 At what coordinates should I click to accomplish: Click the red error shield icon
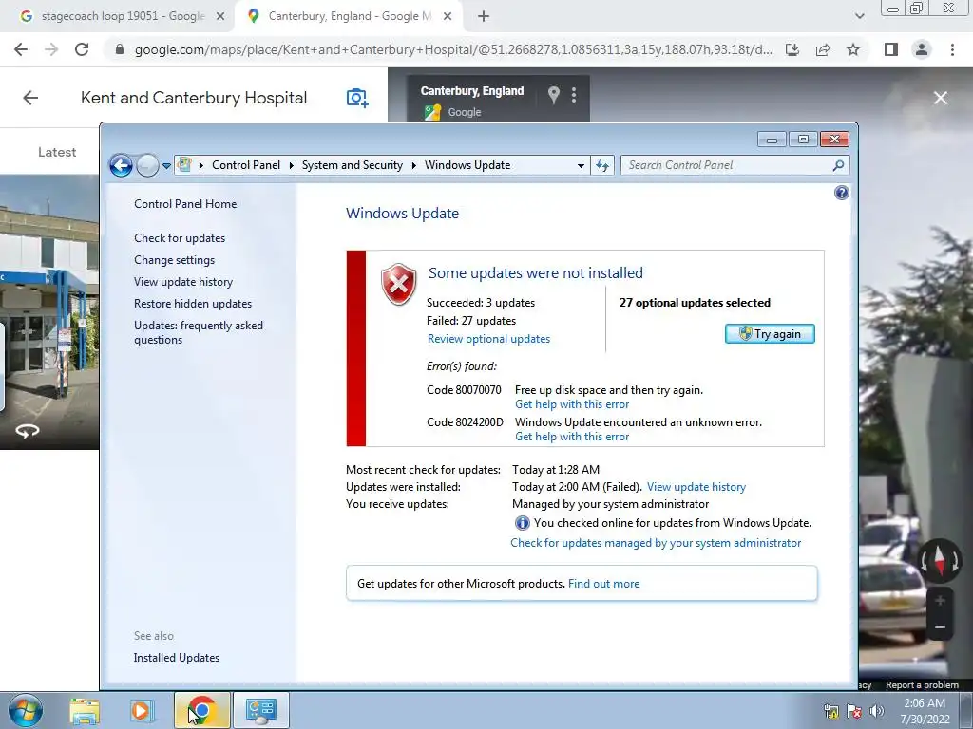click(398, 284)
